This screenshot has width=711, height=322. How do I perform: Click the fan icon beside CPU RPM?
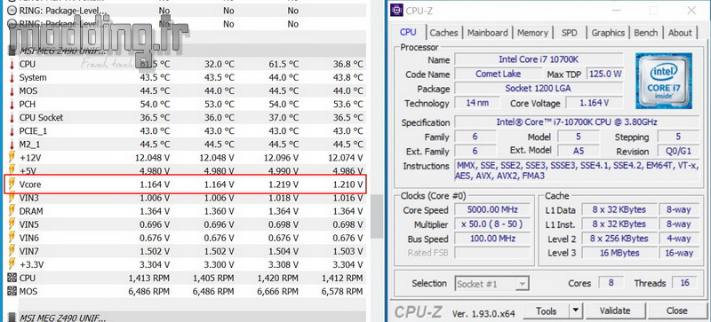click(12, 278)
